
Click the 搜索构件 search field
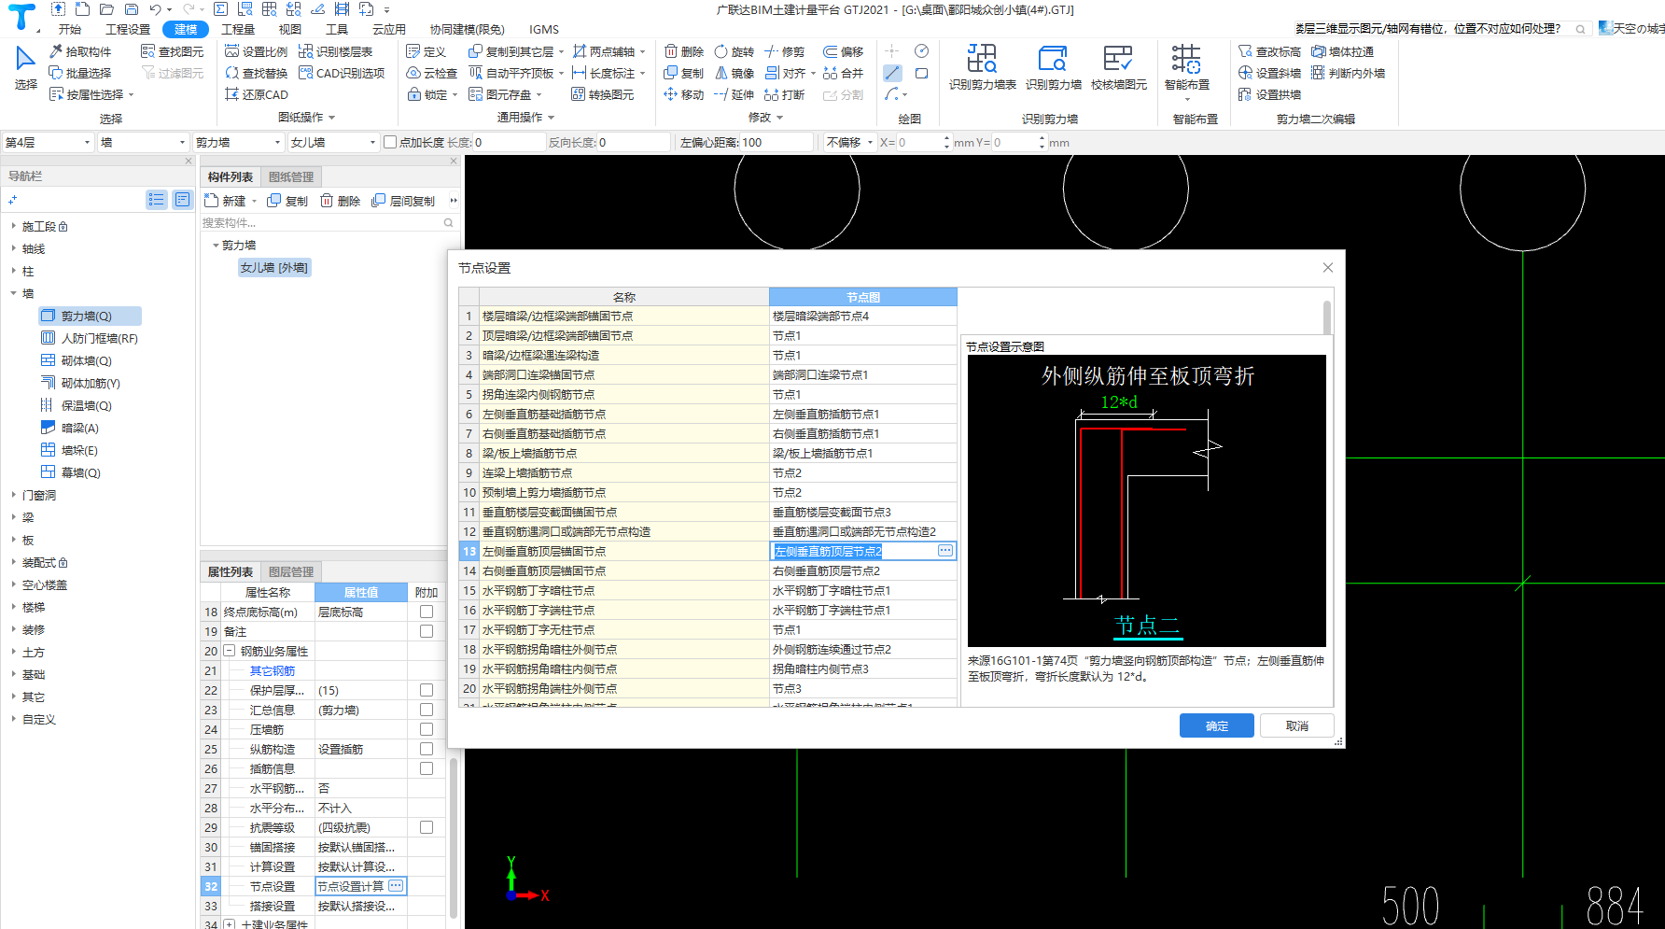(321, 222)
